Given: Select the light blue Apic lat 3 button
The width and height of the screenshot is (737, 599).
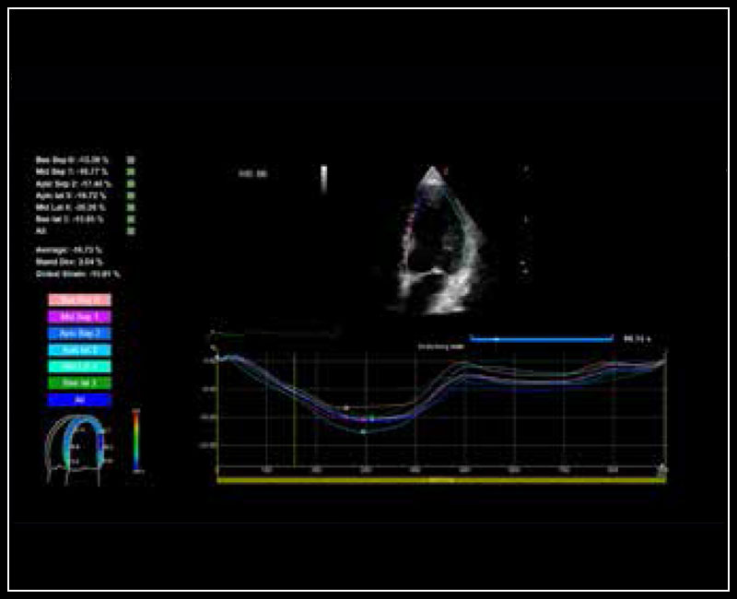Looking at the screenshot, I should [x=80, y=349].
